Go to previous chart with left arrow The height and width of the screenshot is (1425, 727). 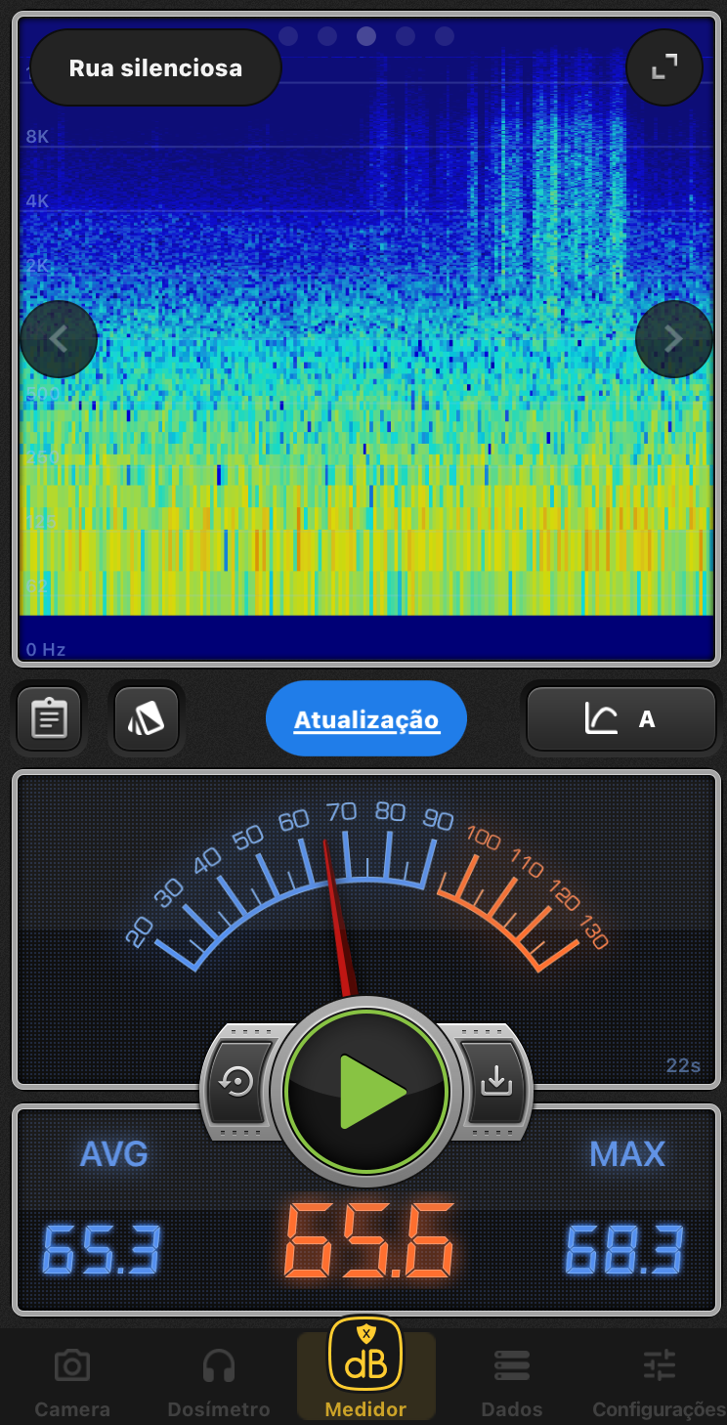click(59, 339)
